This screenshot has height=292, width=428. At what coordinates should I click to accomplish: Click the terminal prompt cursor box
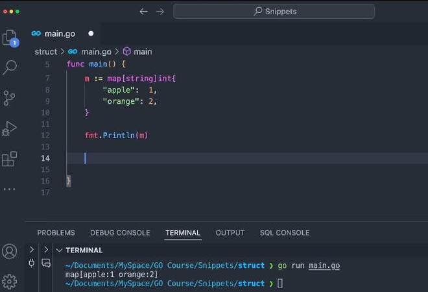280,284
